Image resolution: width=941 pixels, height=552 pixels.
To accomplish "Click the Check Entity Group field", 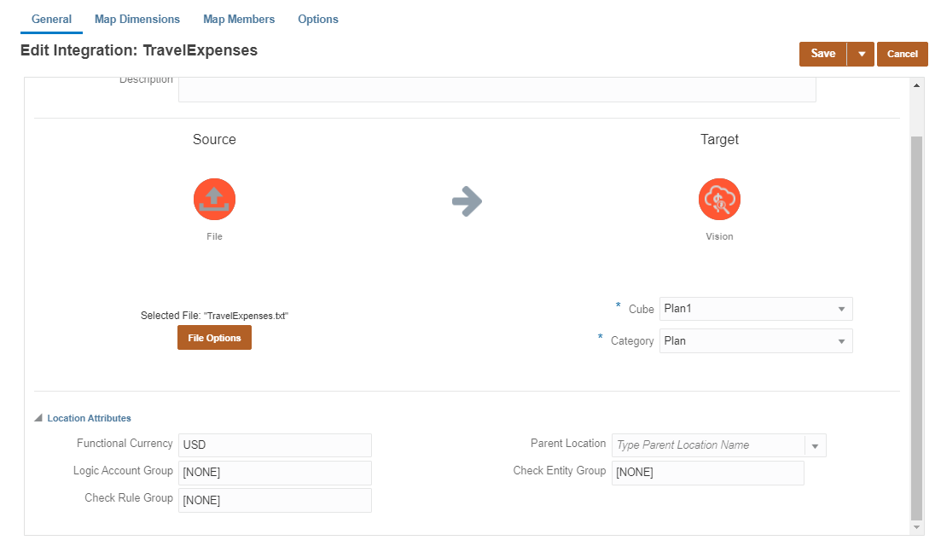I will 707,472.
